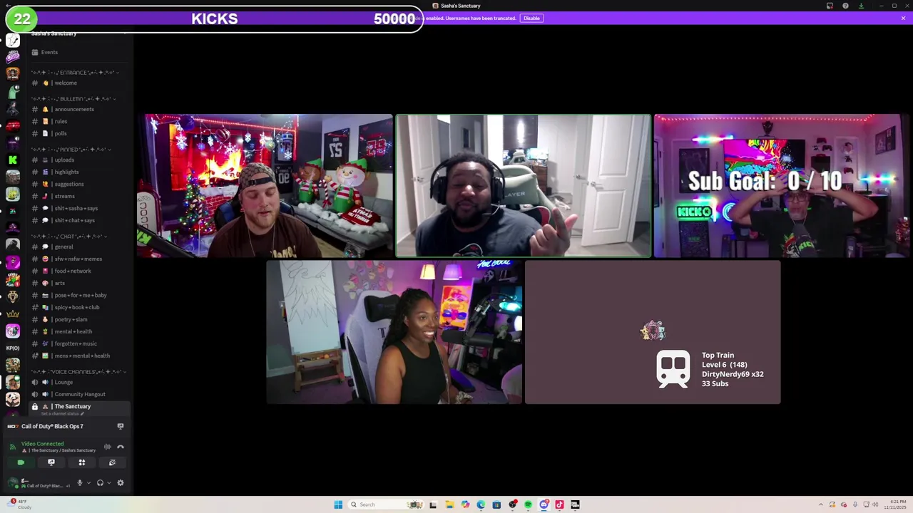The height and width of the screenshot is (513, 913).
Task: Open the Discord help icon in titlebar
Action: (x=845, y=6)
